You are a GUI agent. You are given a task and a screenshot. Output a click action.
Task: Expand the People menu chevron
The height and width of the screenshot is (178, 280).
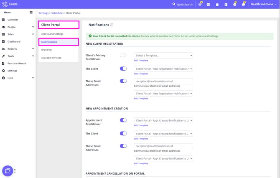click(x=33, y=27)
